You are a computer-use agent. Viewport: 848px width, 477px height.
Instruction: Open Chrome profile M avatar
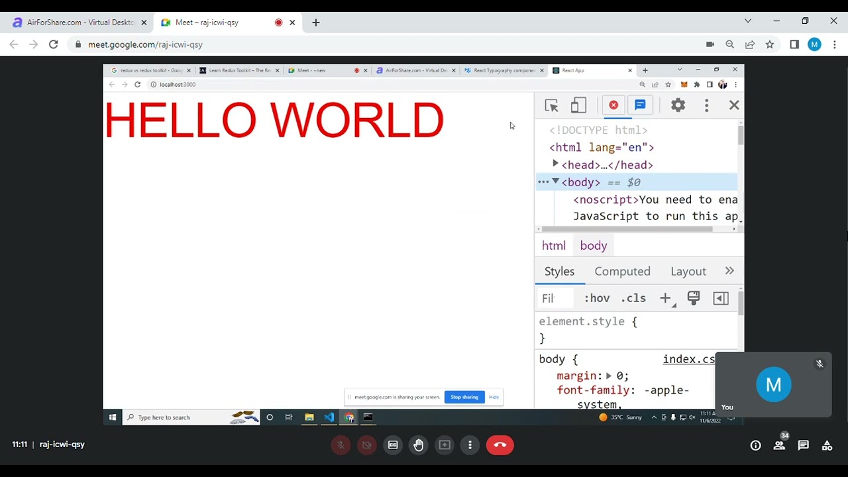[814, 44]
